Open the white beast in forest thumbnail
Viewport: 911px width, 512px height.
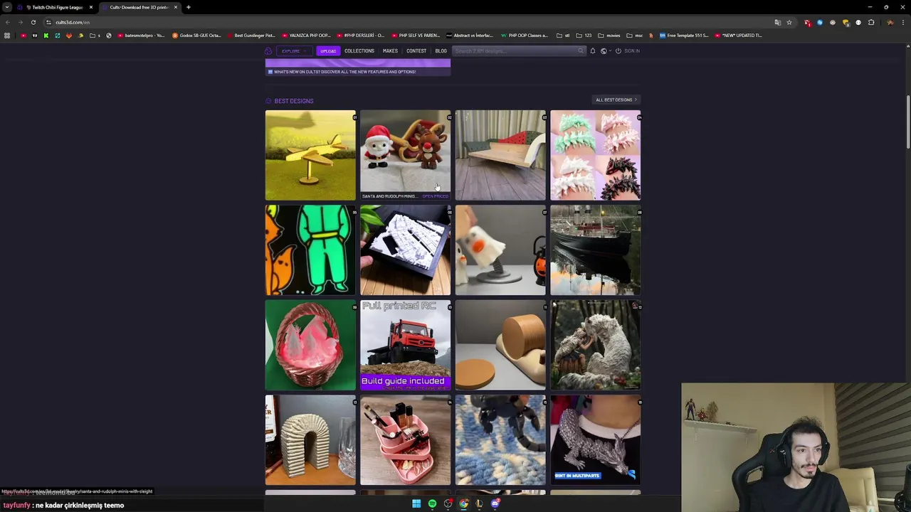point(596,346)
